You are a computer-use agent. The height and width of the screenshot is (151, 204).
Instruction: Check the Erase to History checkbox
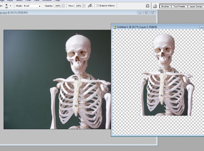(98, 5)
